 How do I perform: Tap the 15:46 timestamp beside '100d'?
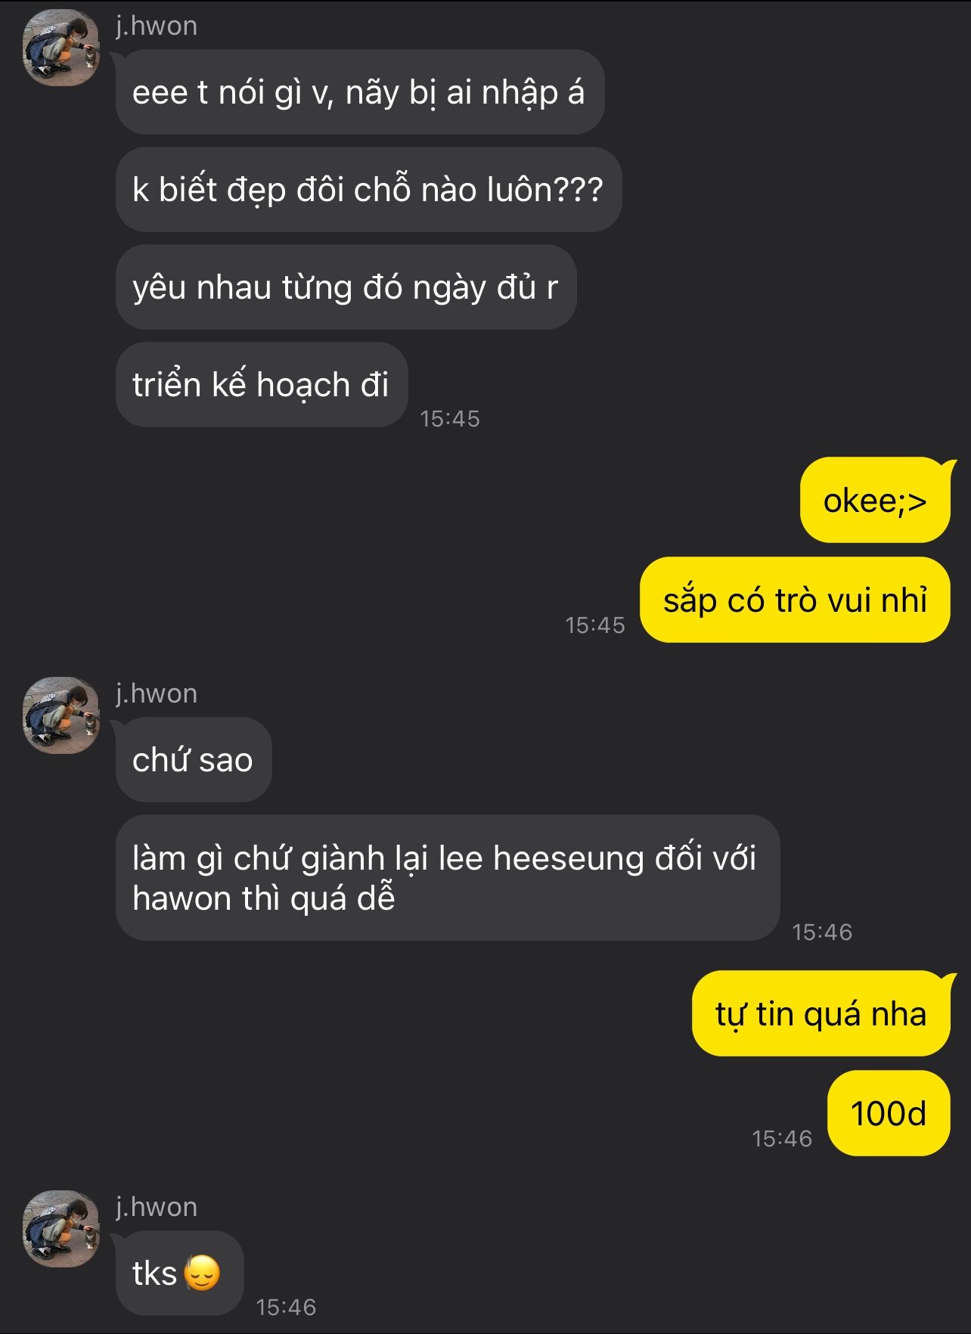click(x=782, y=1138)
